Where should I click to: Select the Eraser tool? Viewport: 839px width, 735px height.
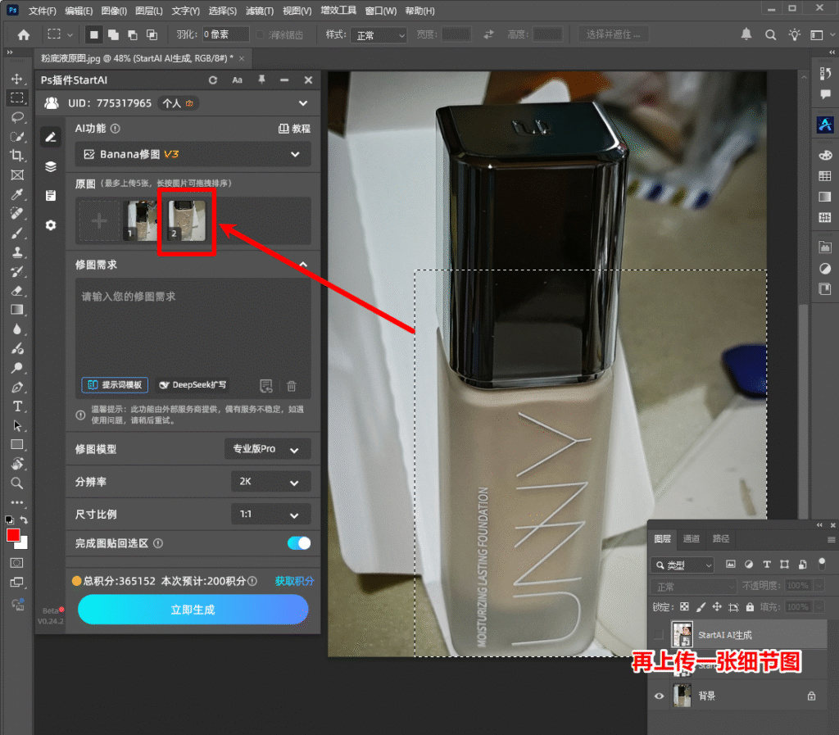tap(17, 290)
